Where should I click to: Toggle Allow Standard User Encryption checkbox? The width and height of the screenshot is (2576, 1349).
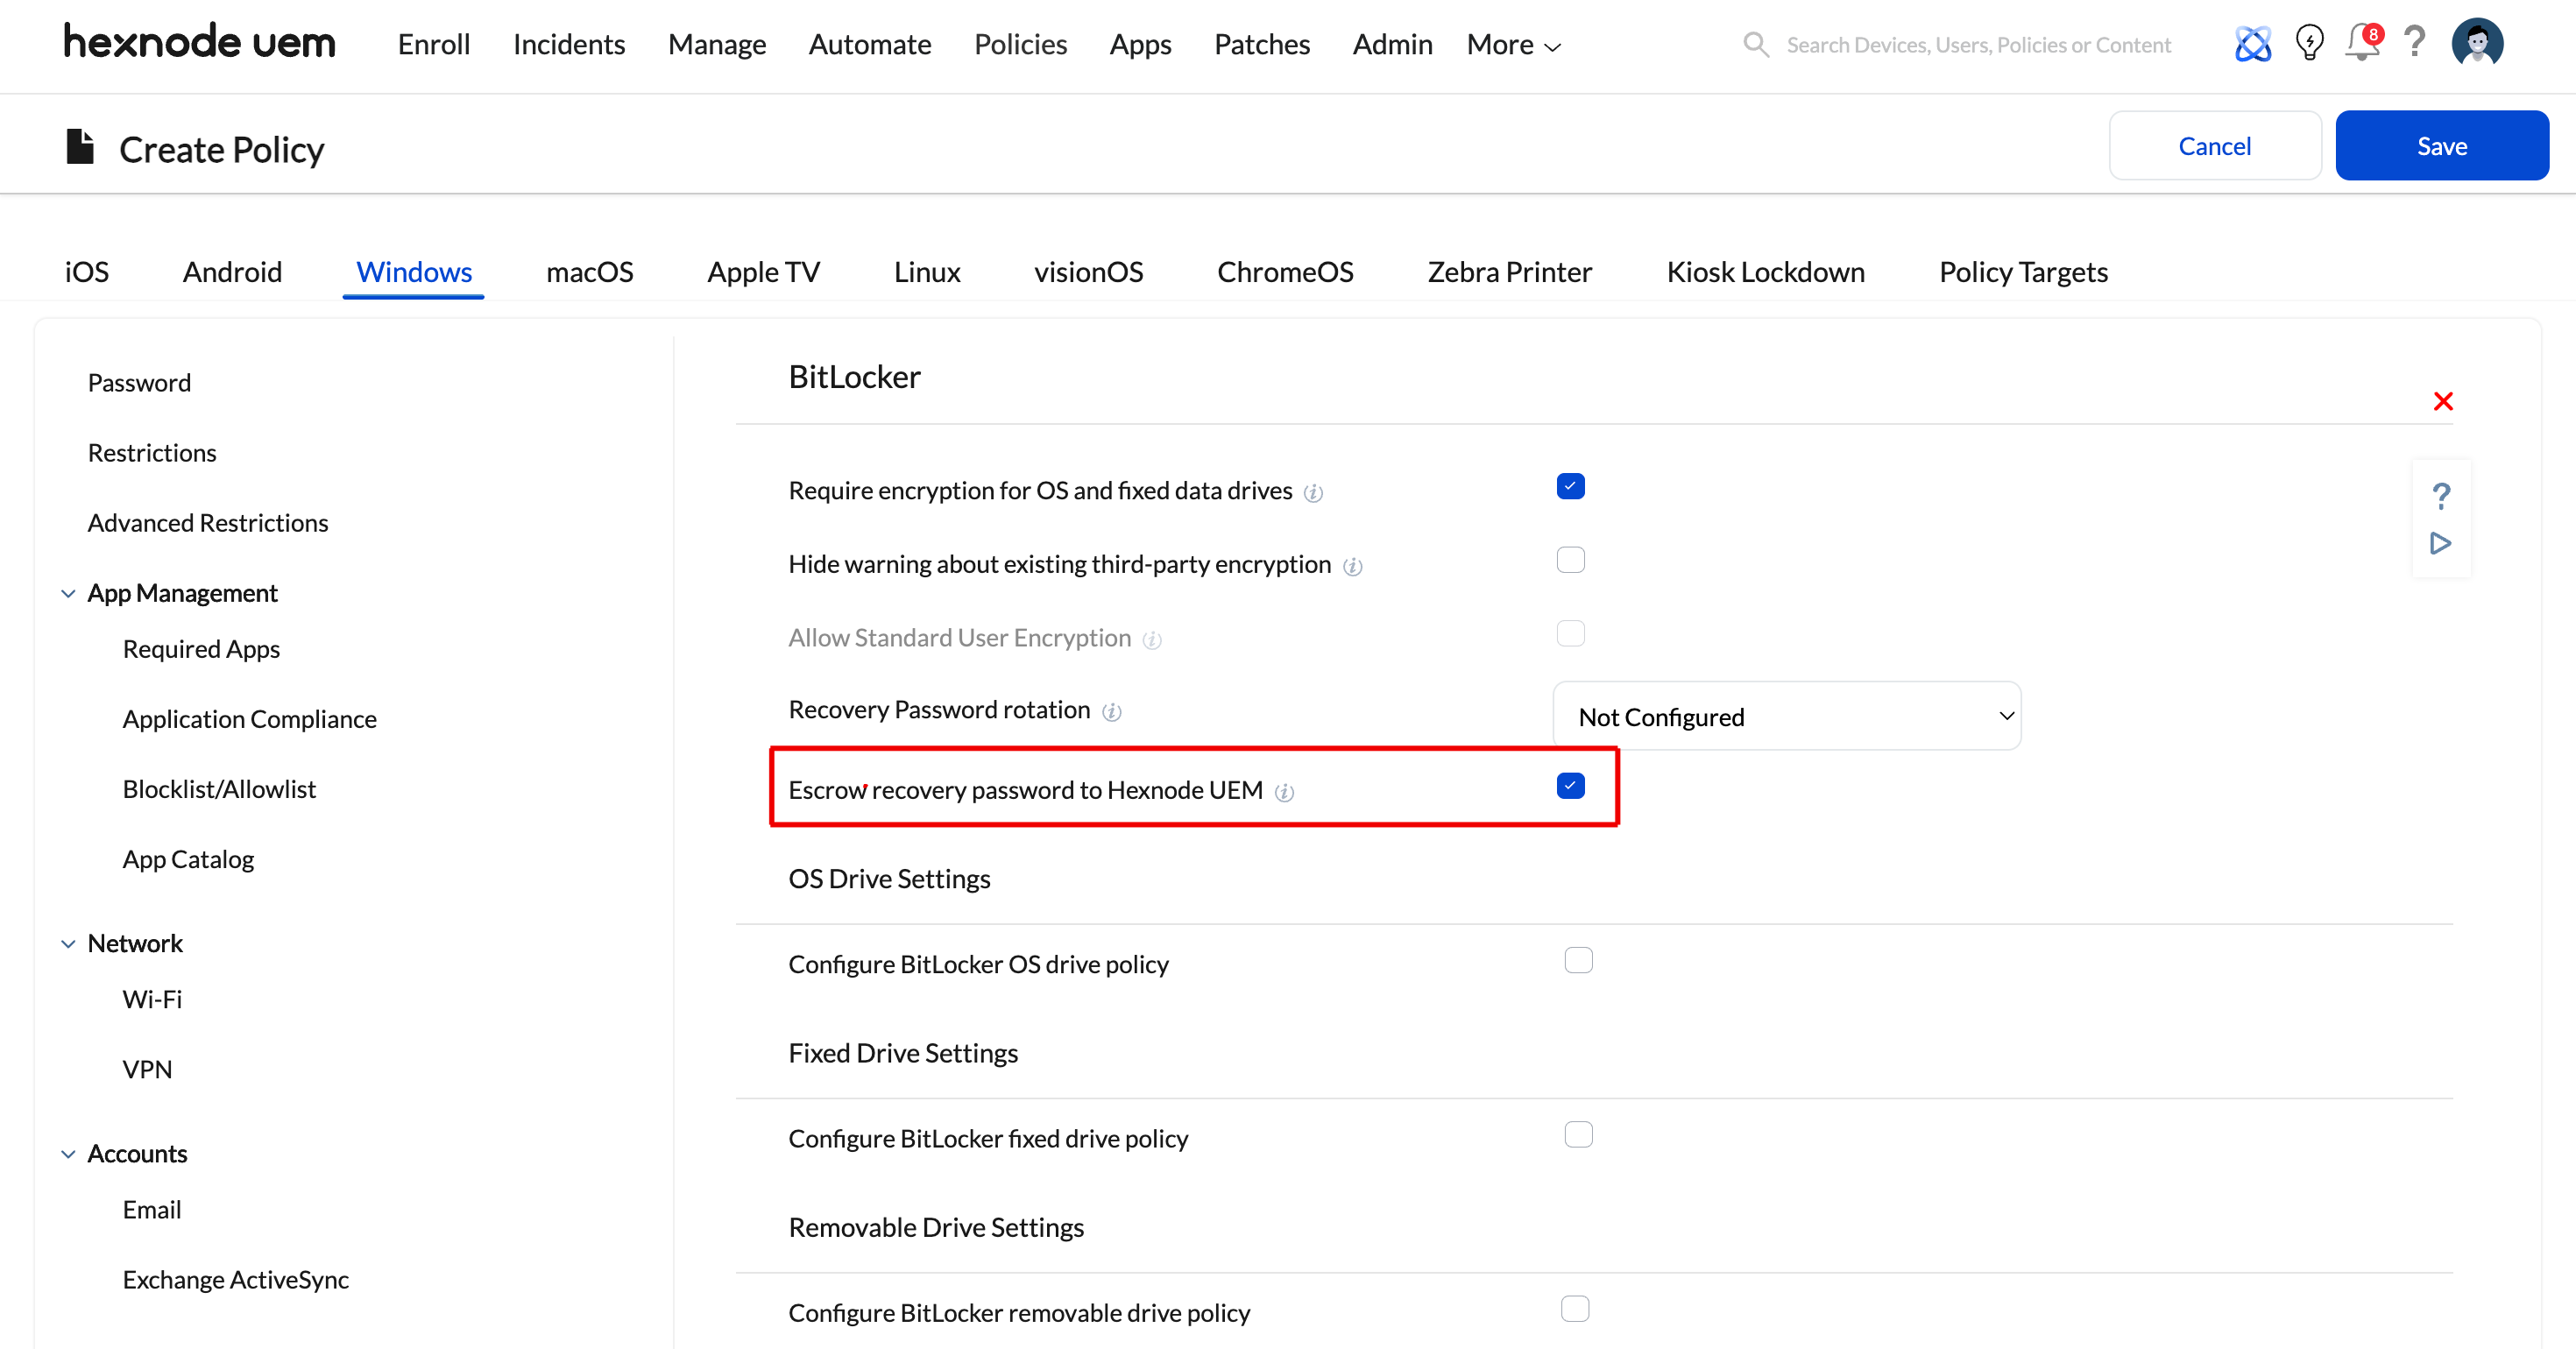tap(1570, 633)
